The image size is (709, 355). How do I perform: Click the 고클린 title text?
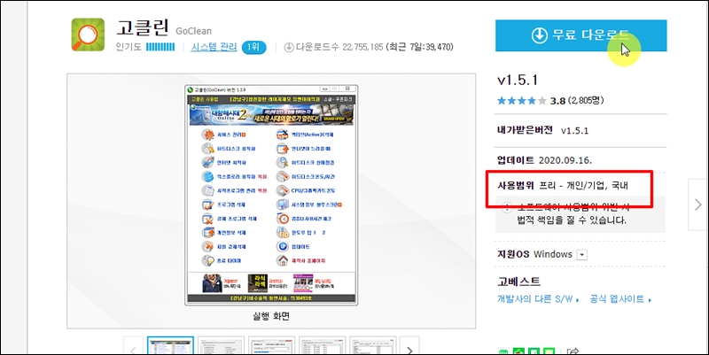[143, 28]
